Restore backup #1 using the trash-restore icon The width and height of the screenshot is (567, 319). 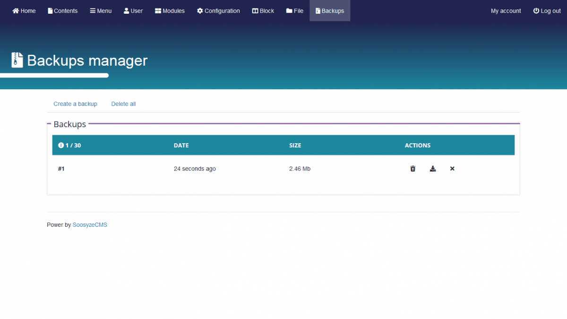(412, 169)
